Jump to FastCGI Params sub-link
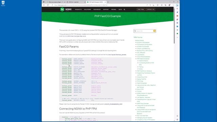Screen dimensions: 217x122 (143, 61)
